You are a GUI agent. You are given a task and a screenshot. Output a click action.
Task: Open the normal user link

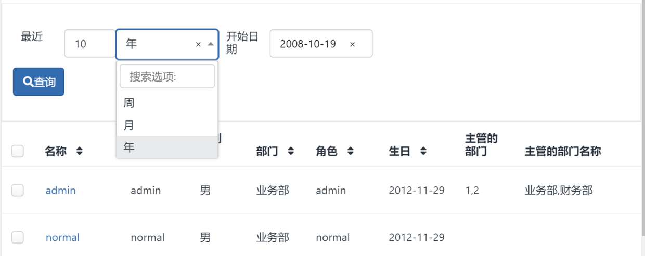point(62,237)
